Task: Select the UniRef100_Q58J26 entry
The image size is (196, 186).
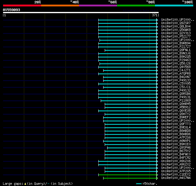Action: [176, 64]
